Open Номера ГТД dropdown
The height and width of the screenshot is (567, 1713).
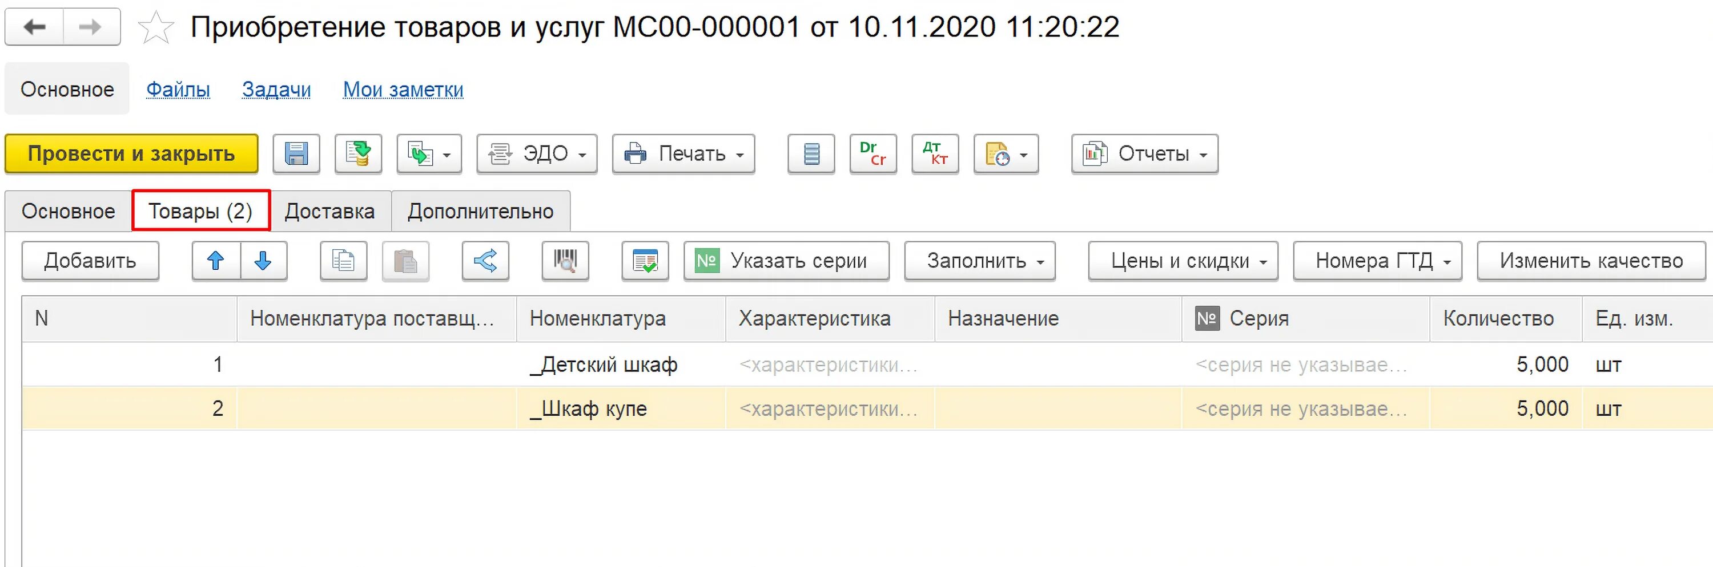tap(1378, 261)
